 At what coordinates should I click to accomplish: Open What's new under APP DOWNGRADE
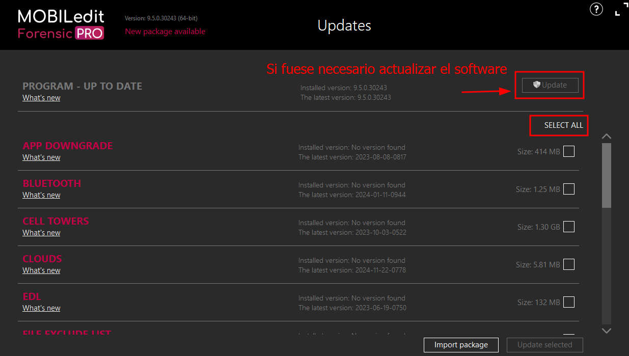[x=41, y=157]
